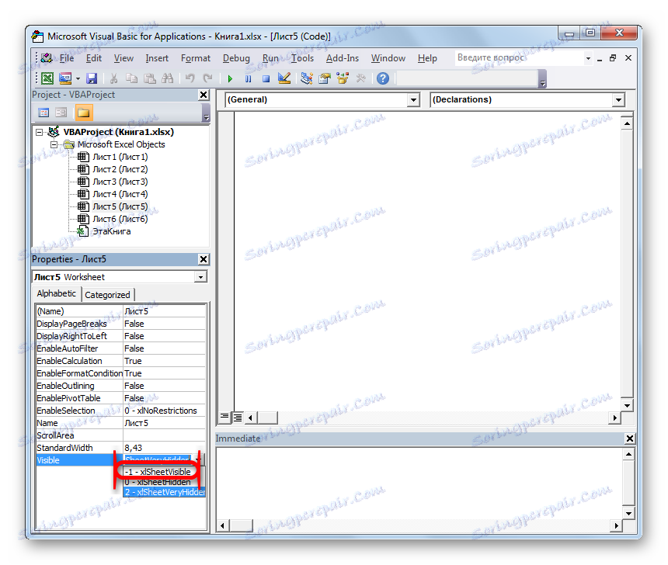Viewport: 668px width, 565px height.
Task: Choose 2 - xlSheetVeryHidden option
Action: pos(164,492)
